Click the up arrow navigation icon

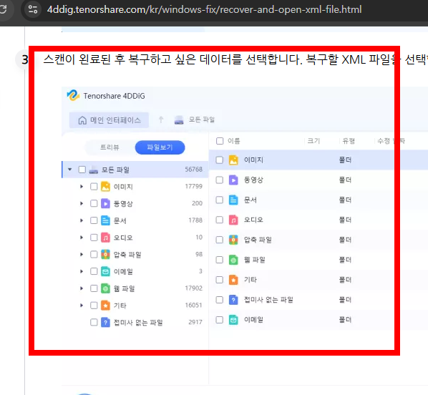[161, 120]
